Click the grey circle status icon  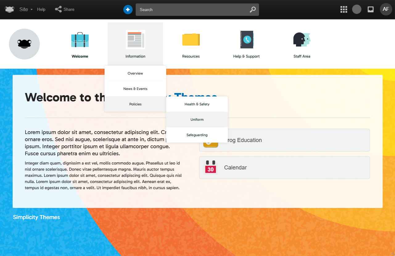point(357,9)
